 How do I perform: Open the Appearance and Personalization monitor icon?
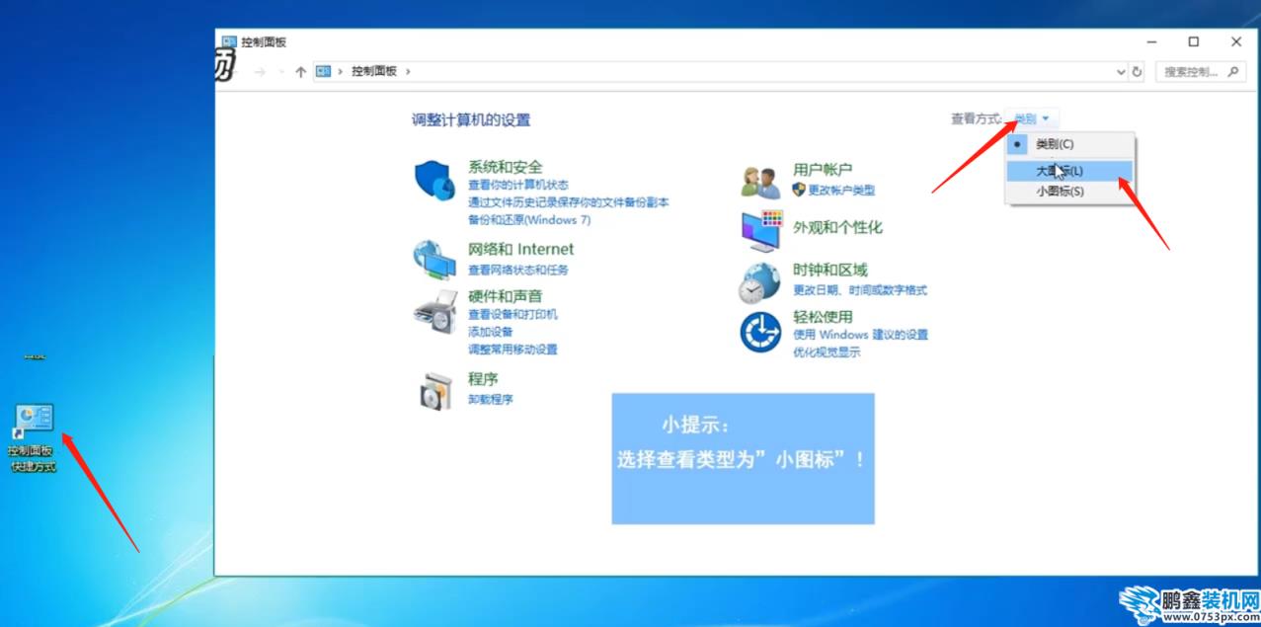tap(761, 231)
